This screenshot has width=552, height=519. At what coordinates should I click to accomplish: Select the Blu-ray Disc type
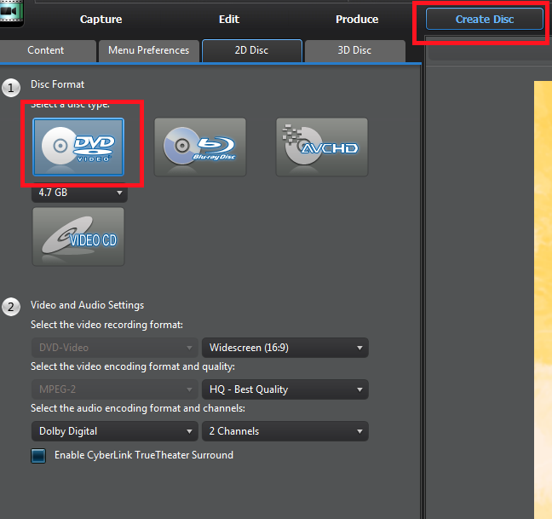200,147
